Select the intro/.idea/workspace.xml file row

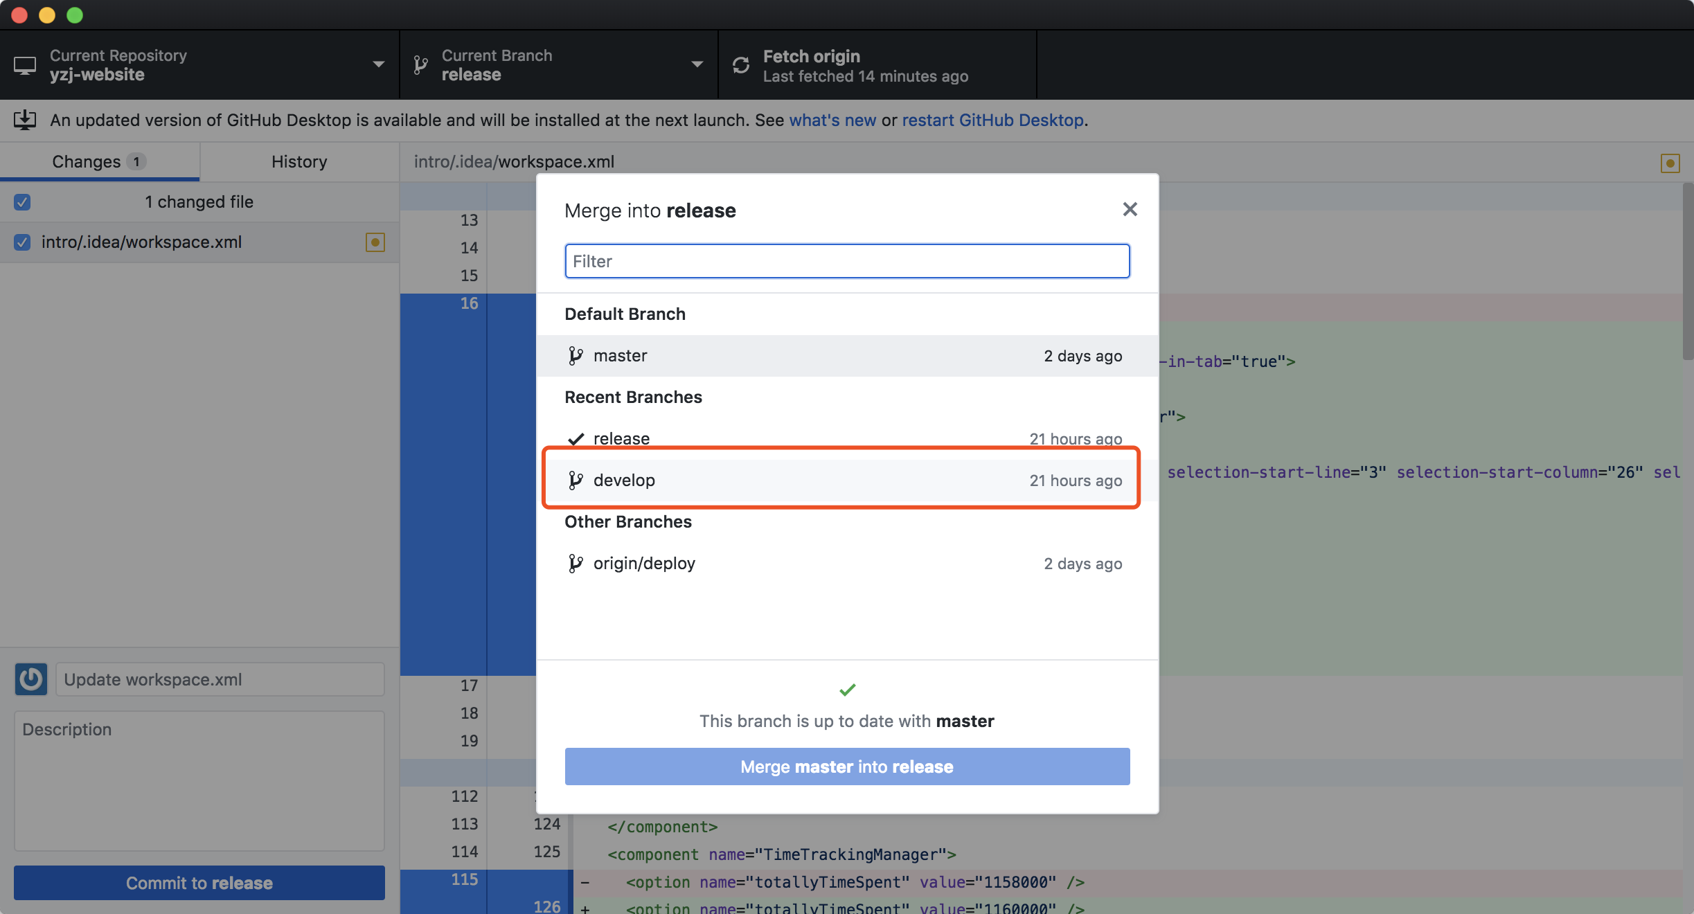point(199,242)
